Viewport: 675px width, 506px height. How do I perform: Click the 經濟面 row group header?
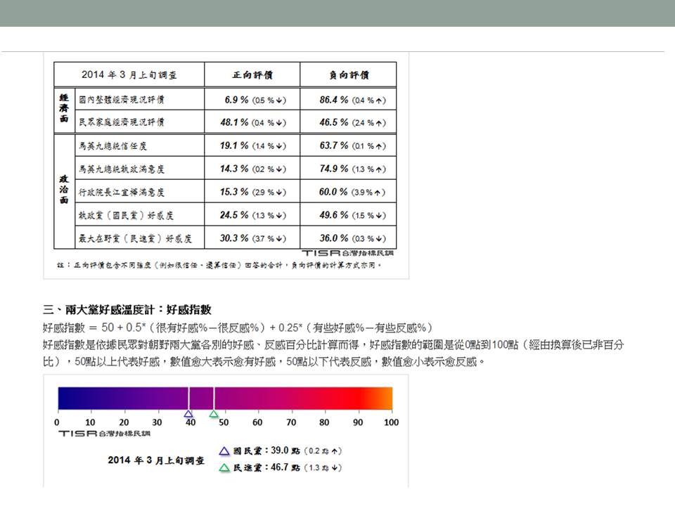(x=63, y=110)
